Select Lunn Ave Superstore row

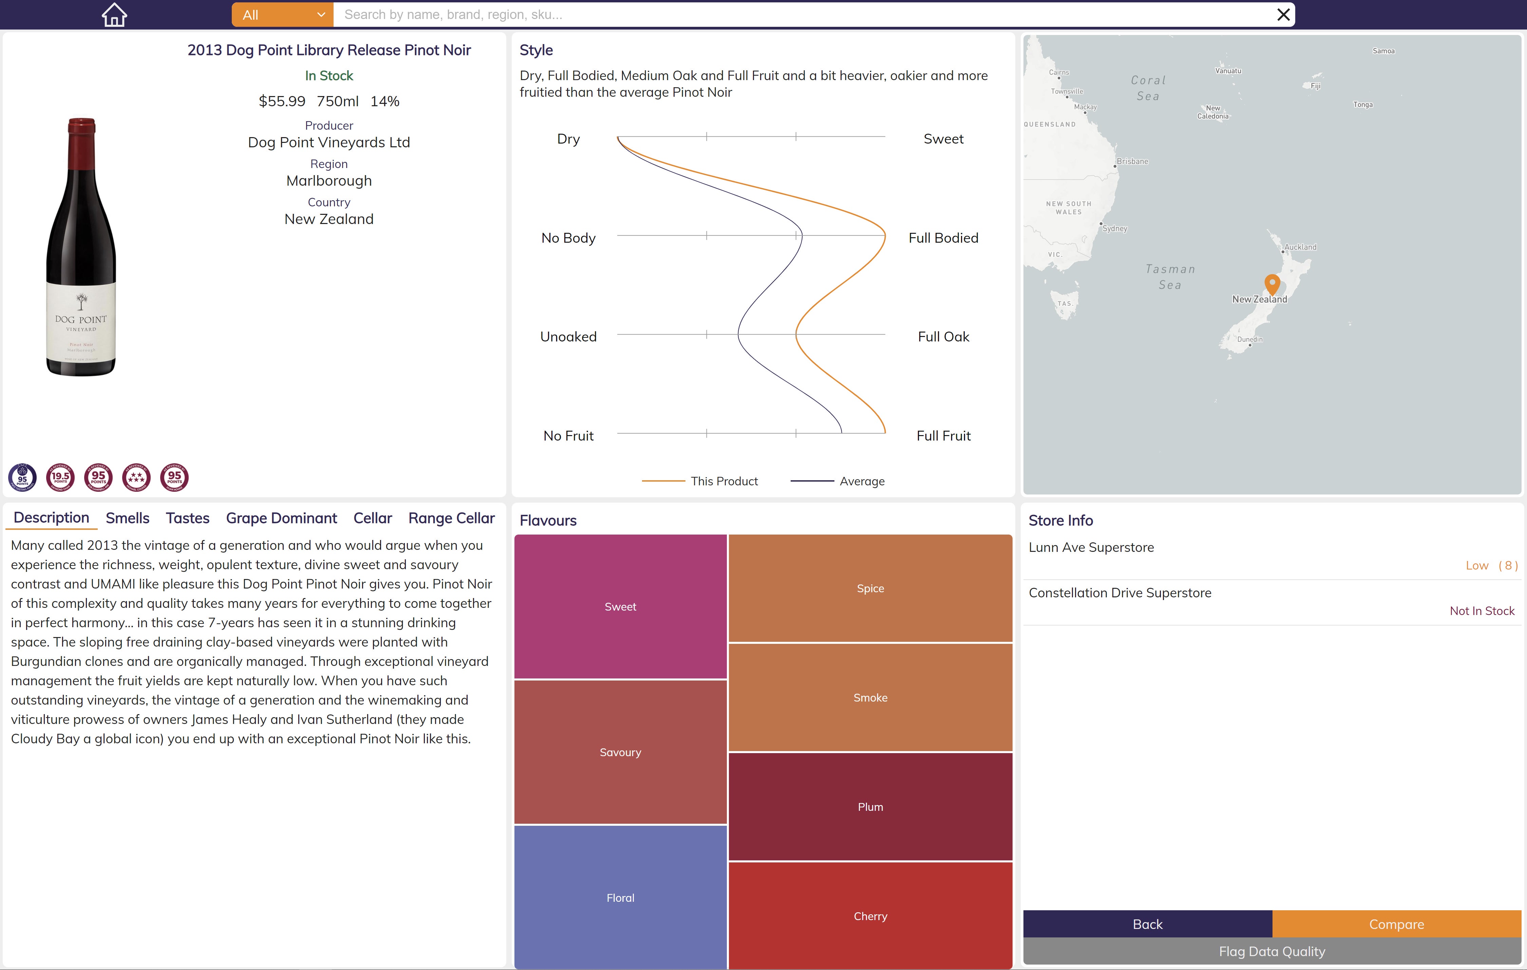[1272, 556]
